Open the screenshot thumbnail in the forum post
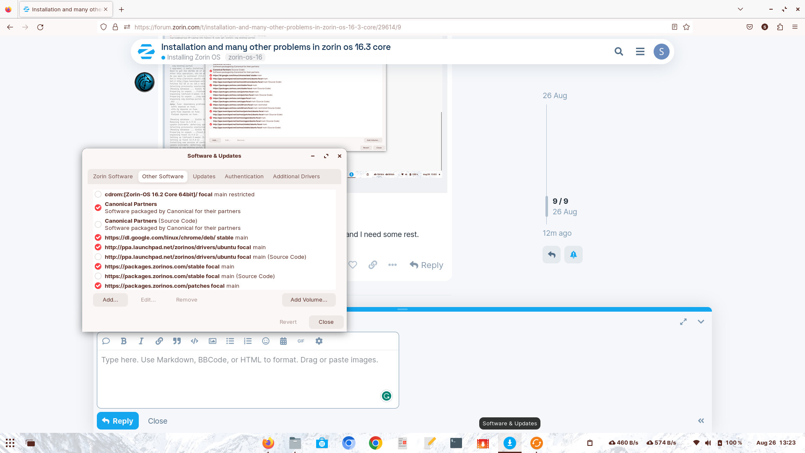Screen dimensions: 805x453 [303, 107]
